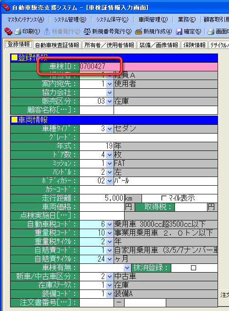Click the セダン vehicle type text
229x311 pixels.
pos(125,129)
